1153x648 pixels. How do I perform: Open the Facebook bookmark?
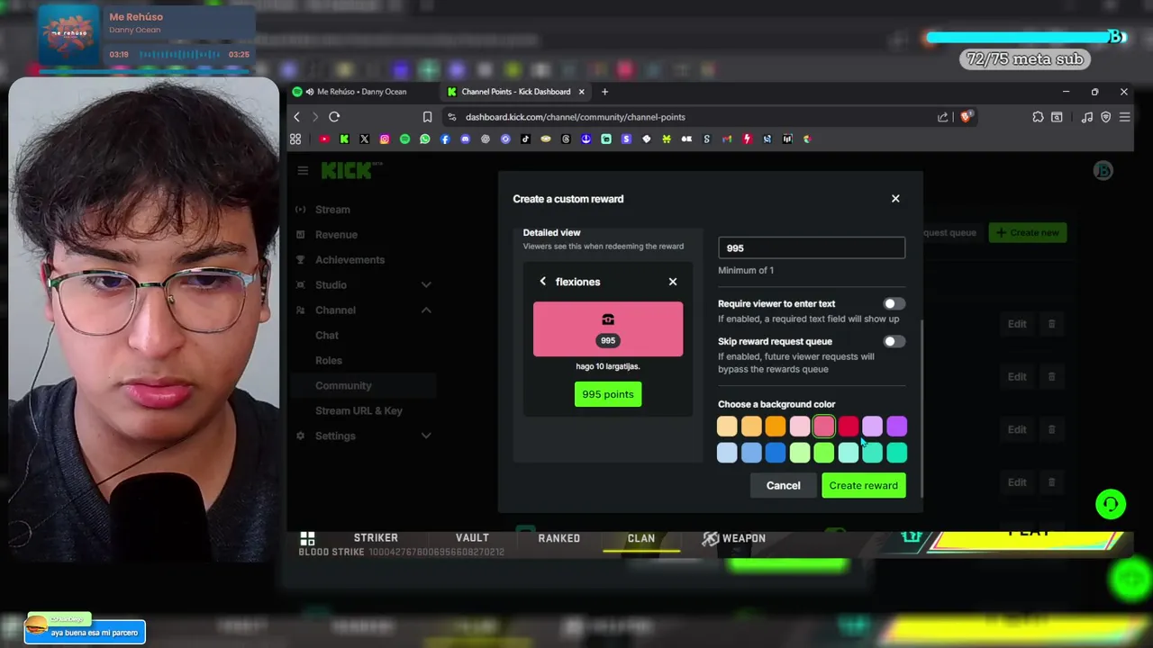[445, 139]
